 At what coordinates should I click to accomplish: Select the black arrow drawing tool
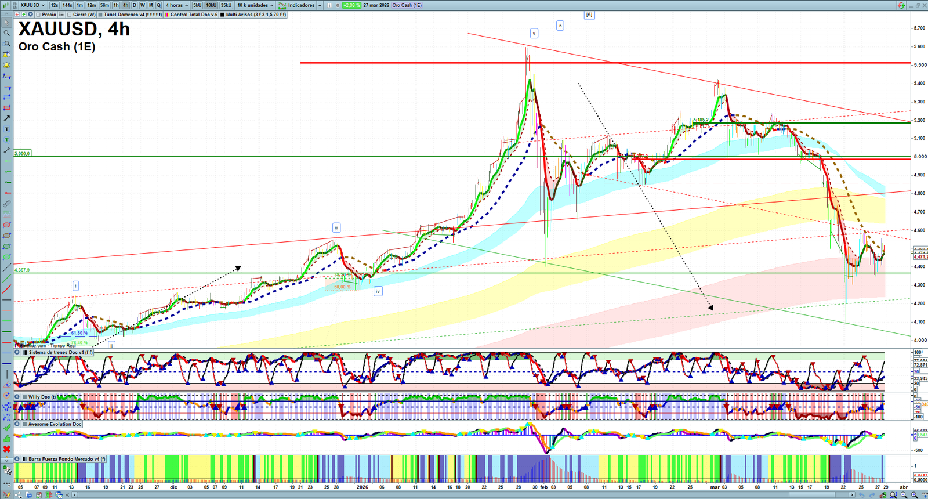(6, 118)
